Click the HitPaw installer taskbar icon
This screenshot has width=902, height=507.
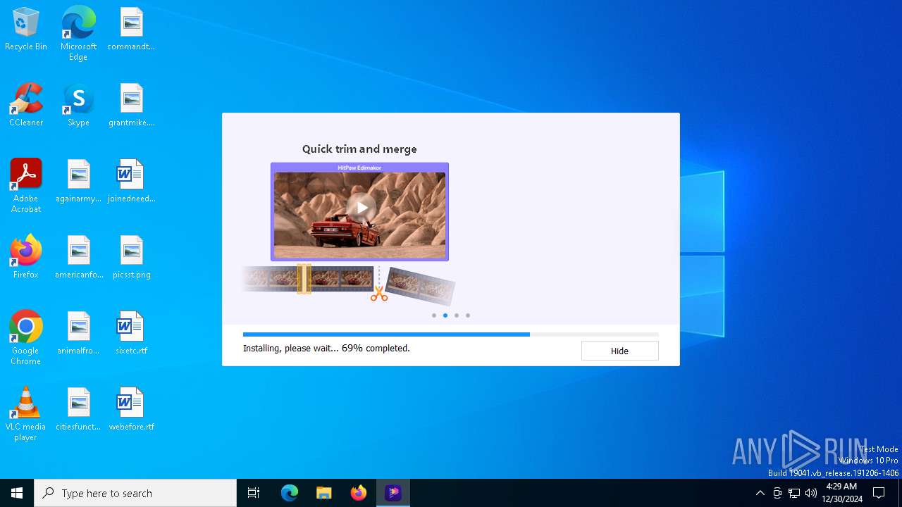(393, 493)
